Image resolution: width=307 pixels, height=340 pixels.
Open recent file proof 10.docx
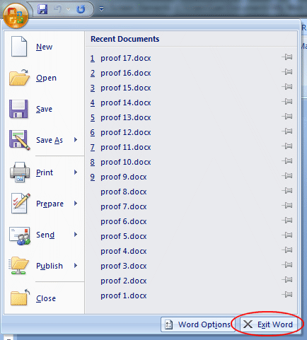tap(126, 162)
